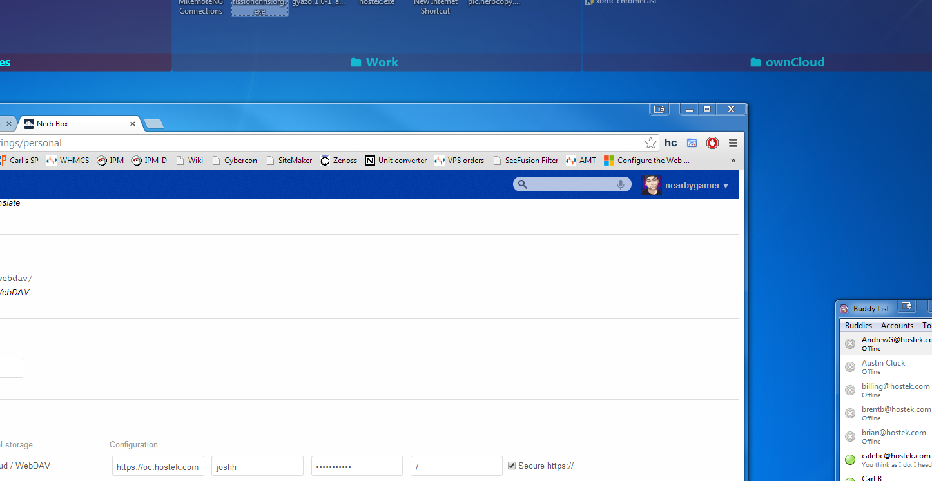The height and width of the screenshot is (481, 932).
Task: Click the joshh username field
Action: pos(257,466)
